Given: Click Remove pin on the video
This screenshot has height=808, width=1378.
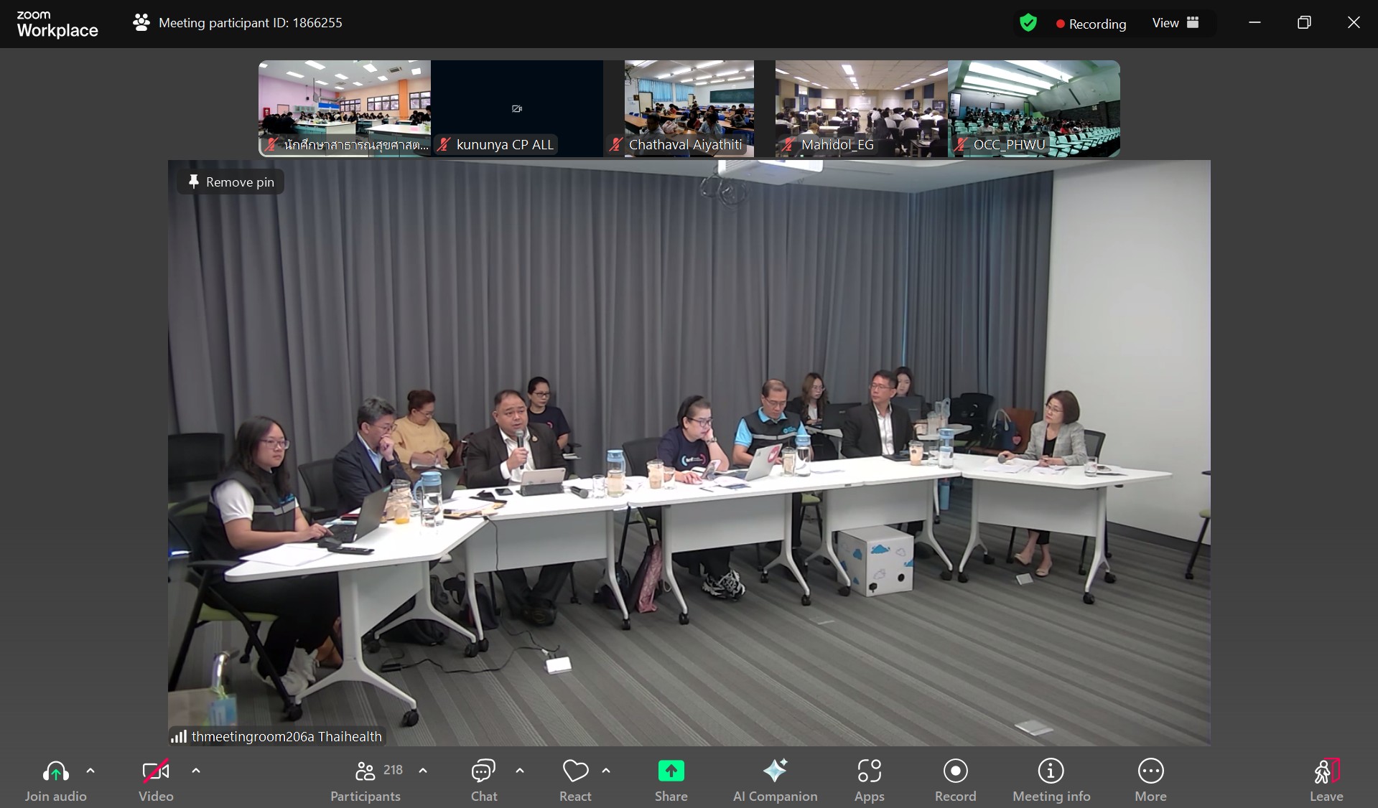Looking at the screenshot, I should coord(231,182).
